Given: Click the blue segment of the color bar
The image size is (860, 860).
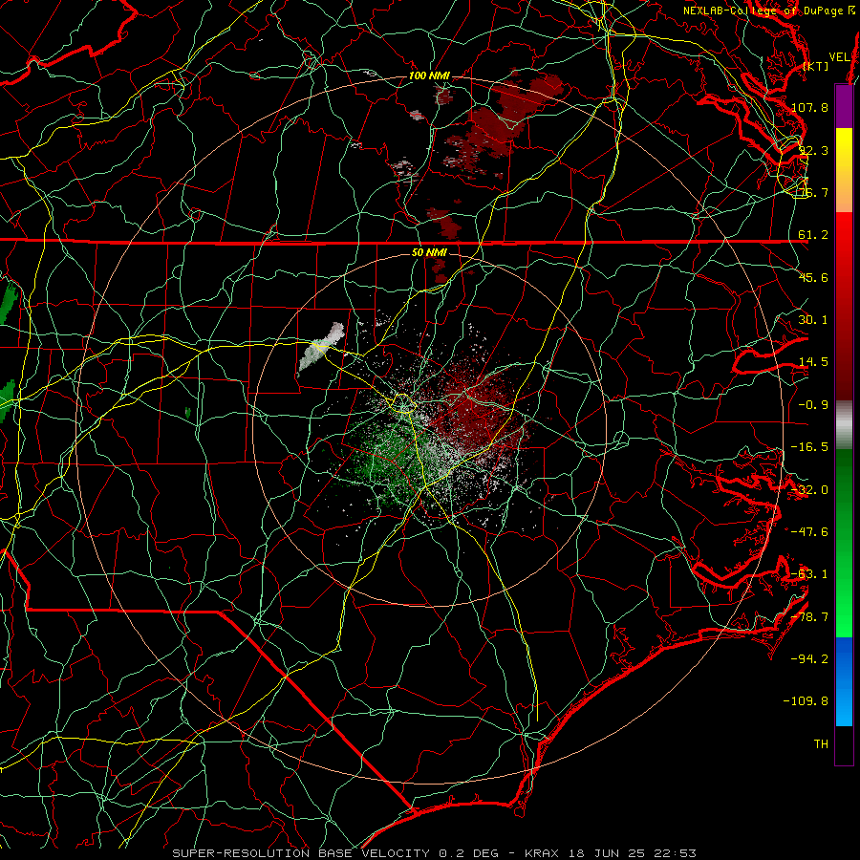Looking at the screenshot, I should 844,681.
